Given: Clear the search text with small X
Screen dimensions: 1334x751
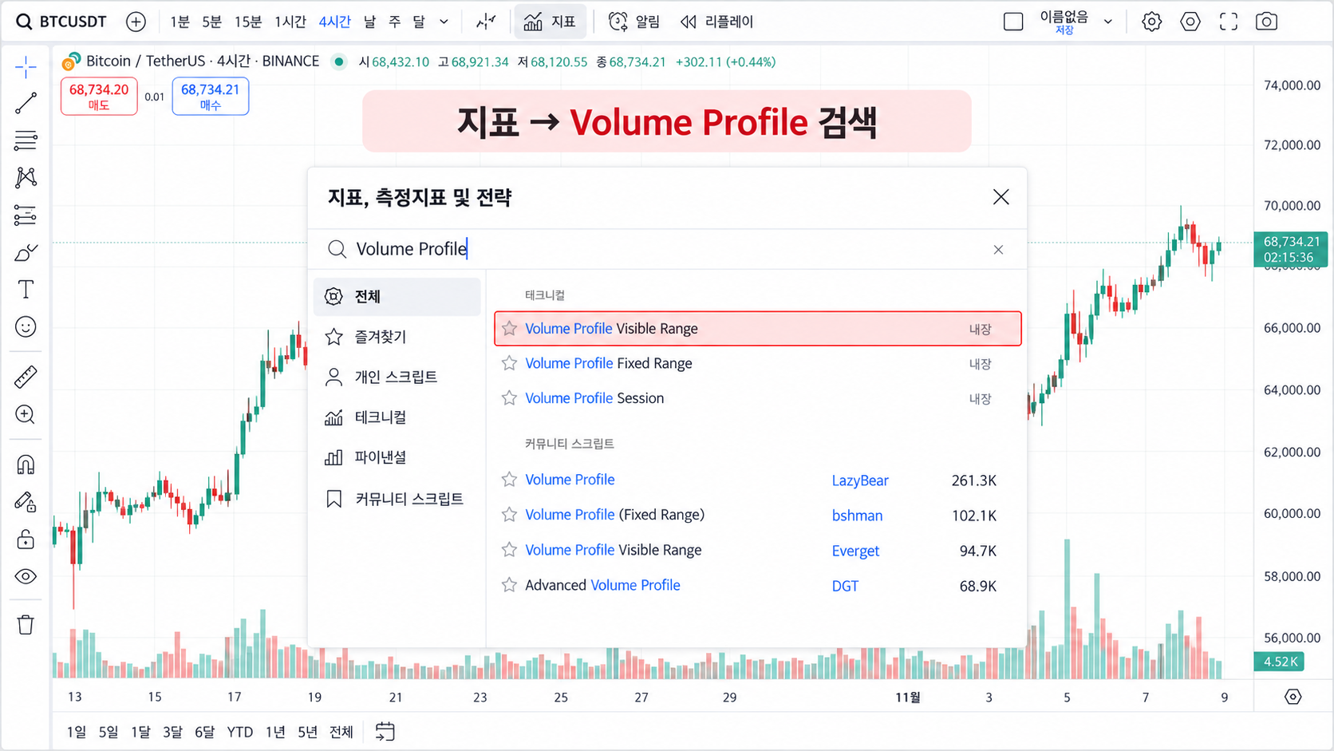Looking at the screenshot, I should [x=998, y=250].
